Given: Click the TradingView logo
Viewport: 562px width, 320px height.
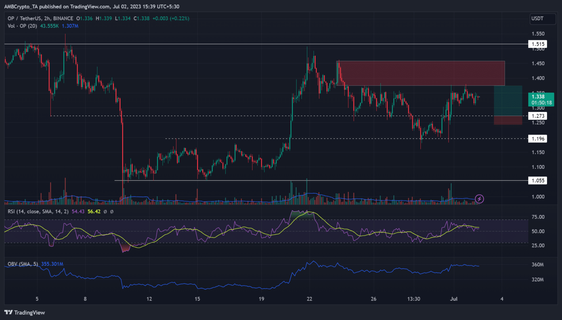Looking at the screenshot, I should (x=25, y=312).
